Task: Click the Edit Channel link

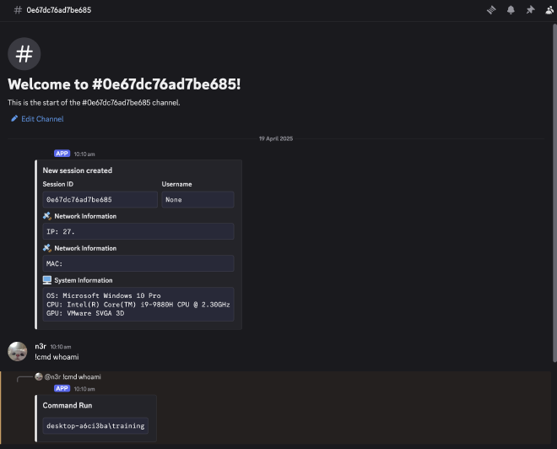Action: click(42, 119)
